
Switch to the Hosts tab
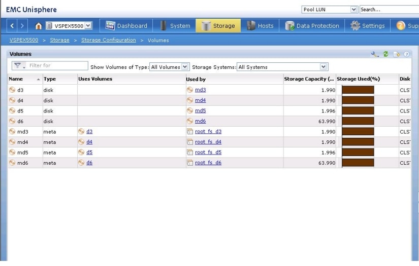260,26
